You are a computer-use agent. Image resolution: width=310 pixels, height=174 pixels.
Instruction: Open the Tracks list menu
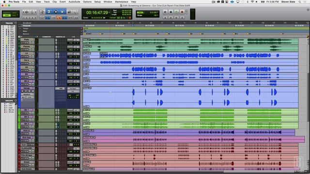[x=15, y=23]
